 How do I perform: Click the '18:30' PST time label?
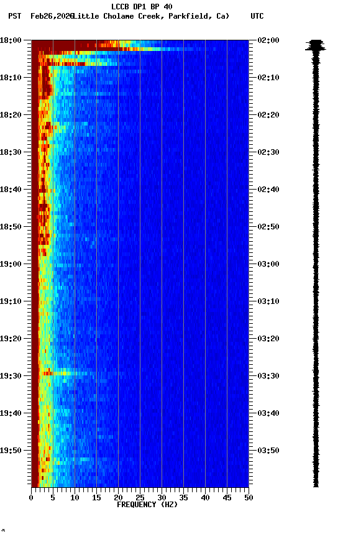(11, 152)
